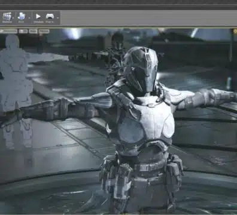
Task: Open the Build options dropdown arrow
Action: coord(29,18)
